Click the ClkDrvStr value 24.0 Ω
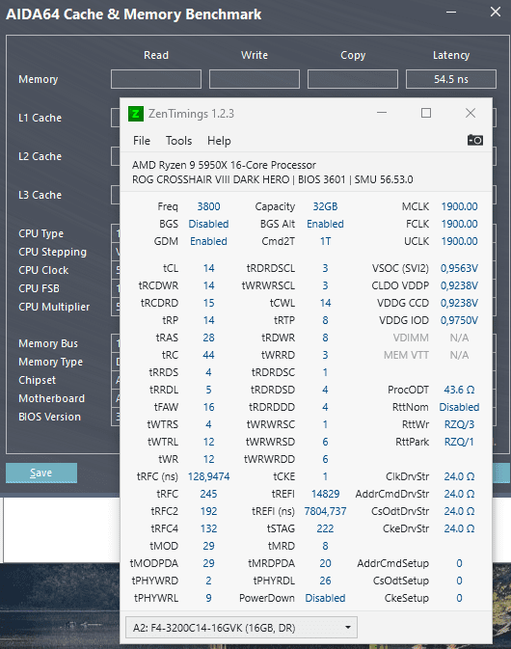 click(x=459, y=476)
